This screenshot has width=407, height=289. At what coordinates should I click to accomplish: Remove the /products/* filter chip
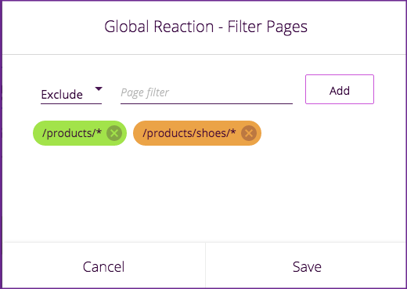114,133
